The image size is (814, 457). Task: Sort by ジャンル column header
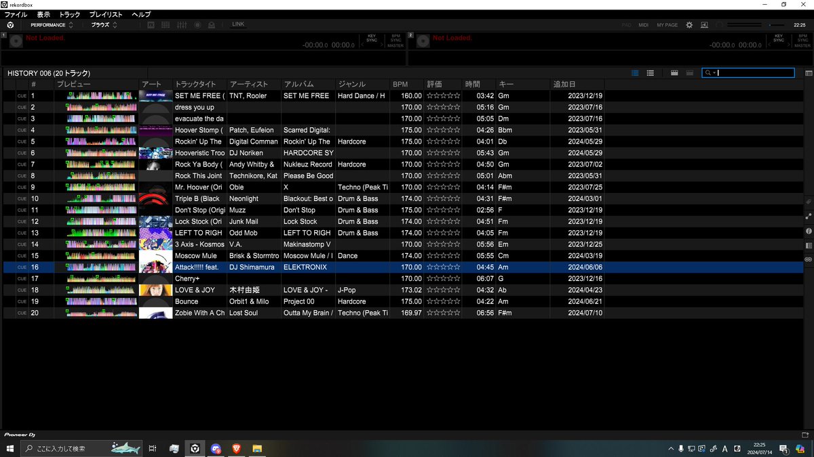(362, 85)
